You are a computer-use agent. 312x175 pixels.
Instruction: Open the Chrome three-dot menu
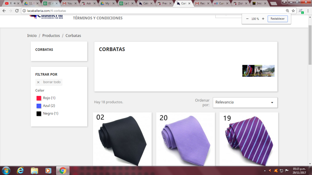308,11
